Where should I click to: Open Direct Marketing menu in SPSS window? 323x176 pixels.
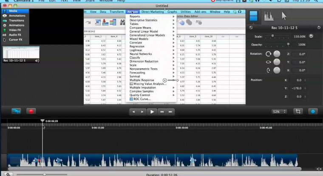(153, 12)
